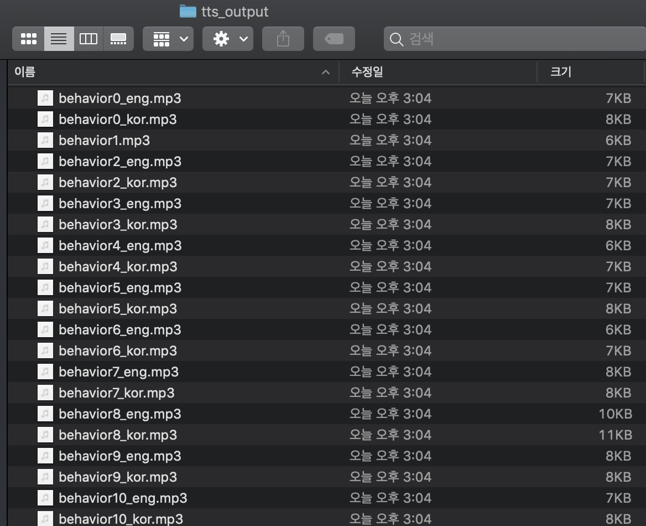This screenshot has width=646, height=526.
Task: Click the audio icon of behavior0_eng.mp3
Action: tap(45, 98)
